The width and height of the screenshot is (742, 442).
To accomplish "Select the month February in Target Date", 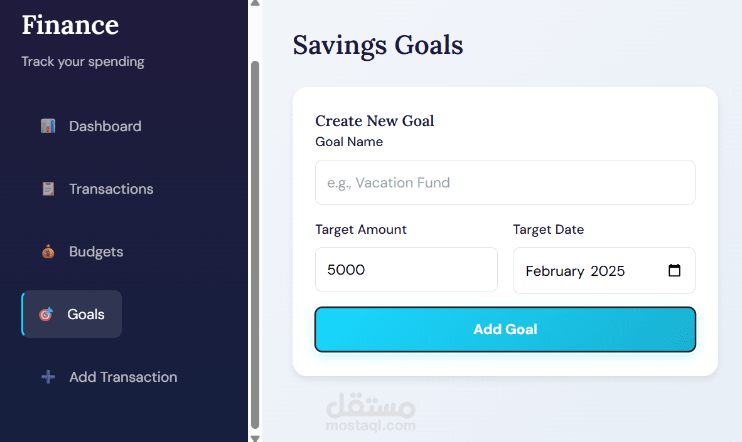I will (555, 271).
